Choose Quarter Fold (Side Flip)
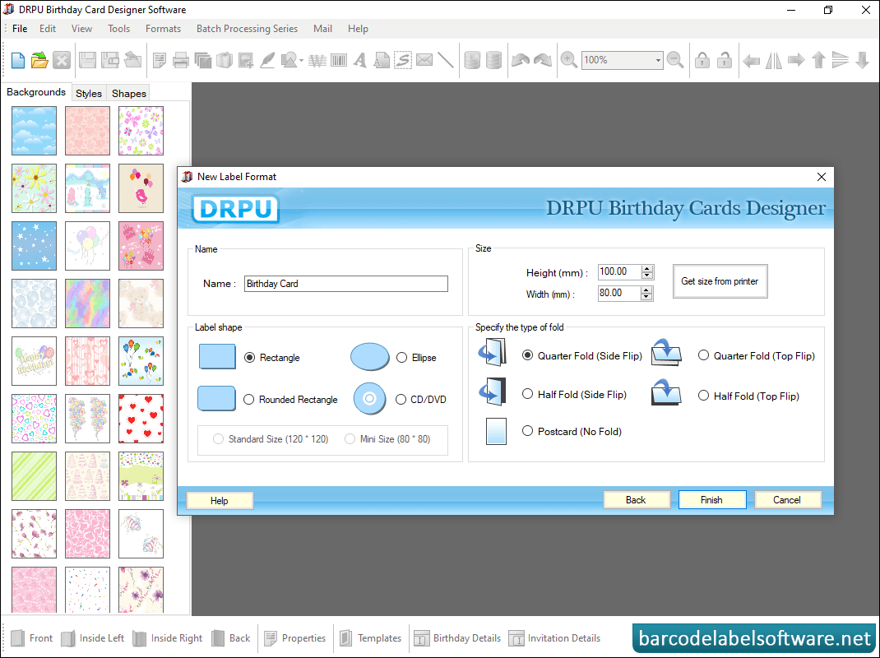This screenshot has width=880, height=658. coord(527,355)
